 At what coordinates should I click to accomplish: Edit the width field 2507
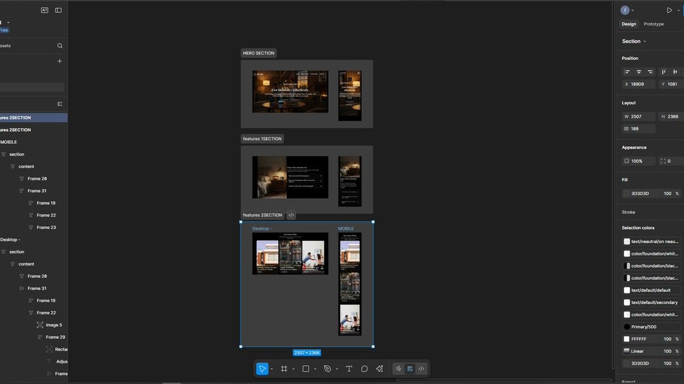click(639, 116)
